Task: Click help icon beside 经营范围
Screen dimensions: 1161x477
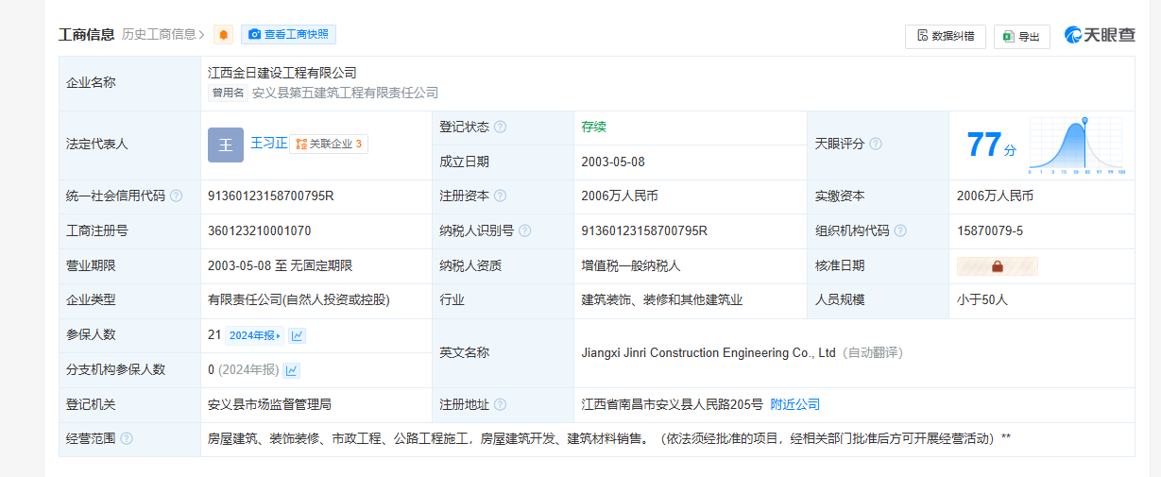Action: point(127,438)
